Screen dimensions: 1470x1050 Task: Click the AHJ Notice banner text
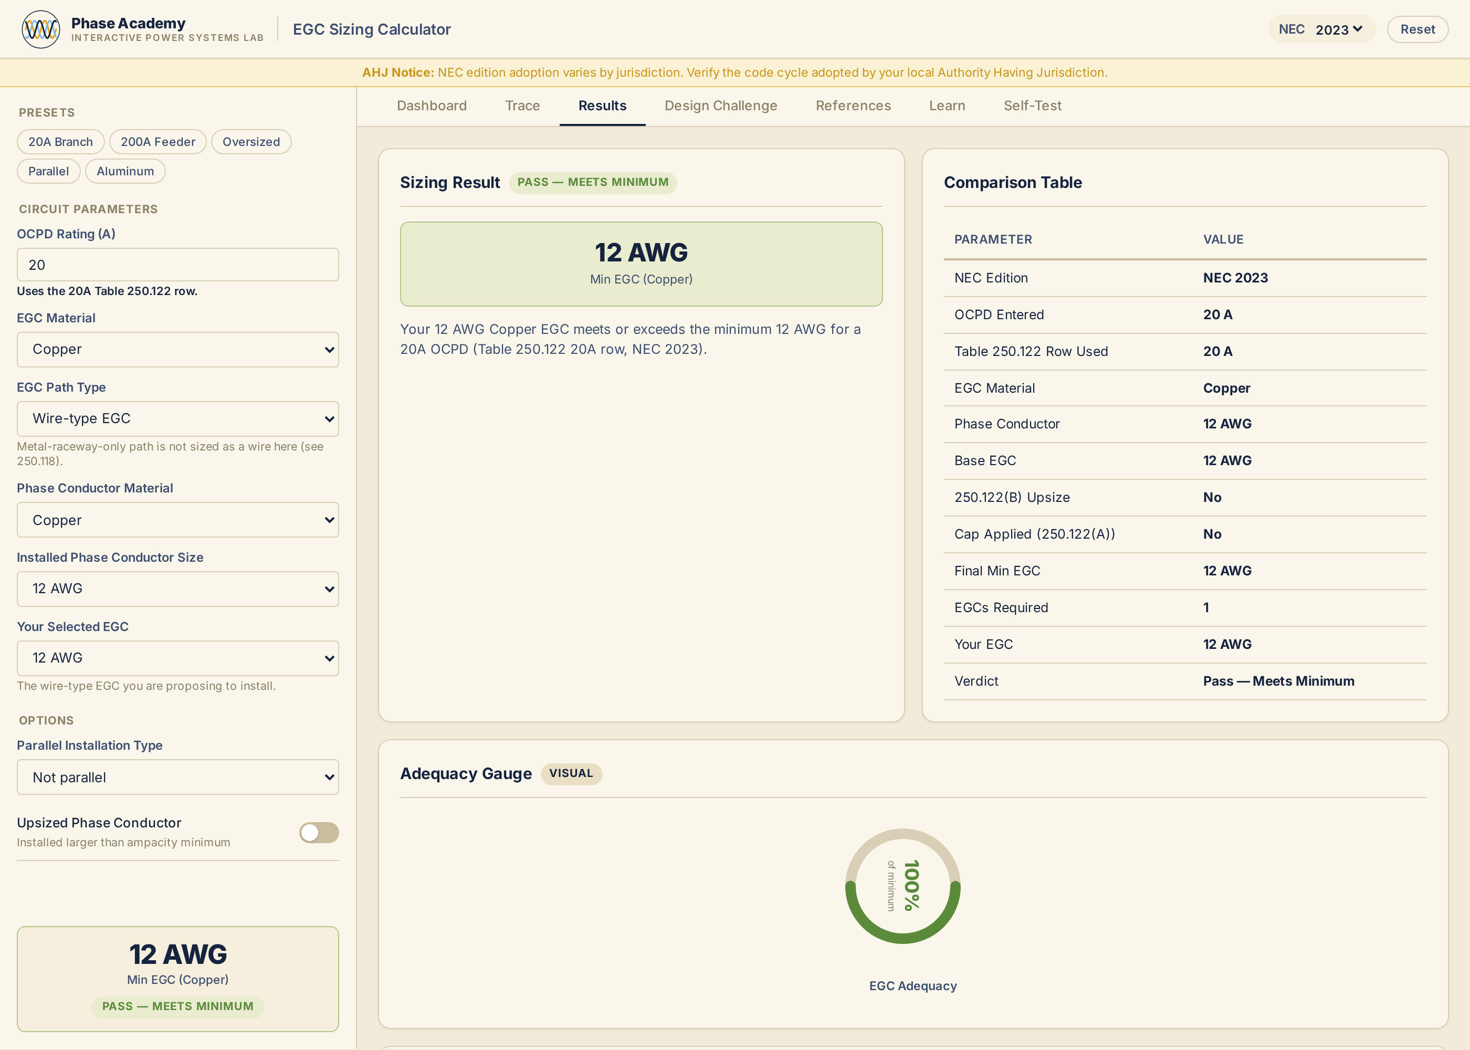tap(735, 72)
